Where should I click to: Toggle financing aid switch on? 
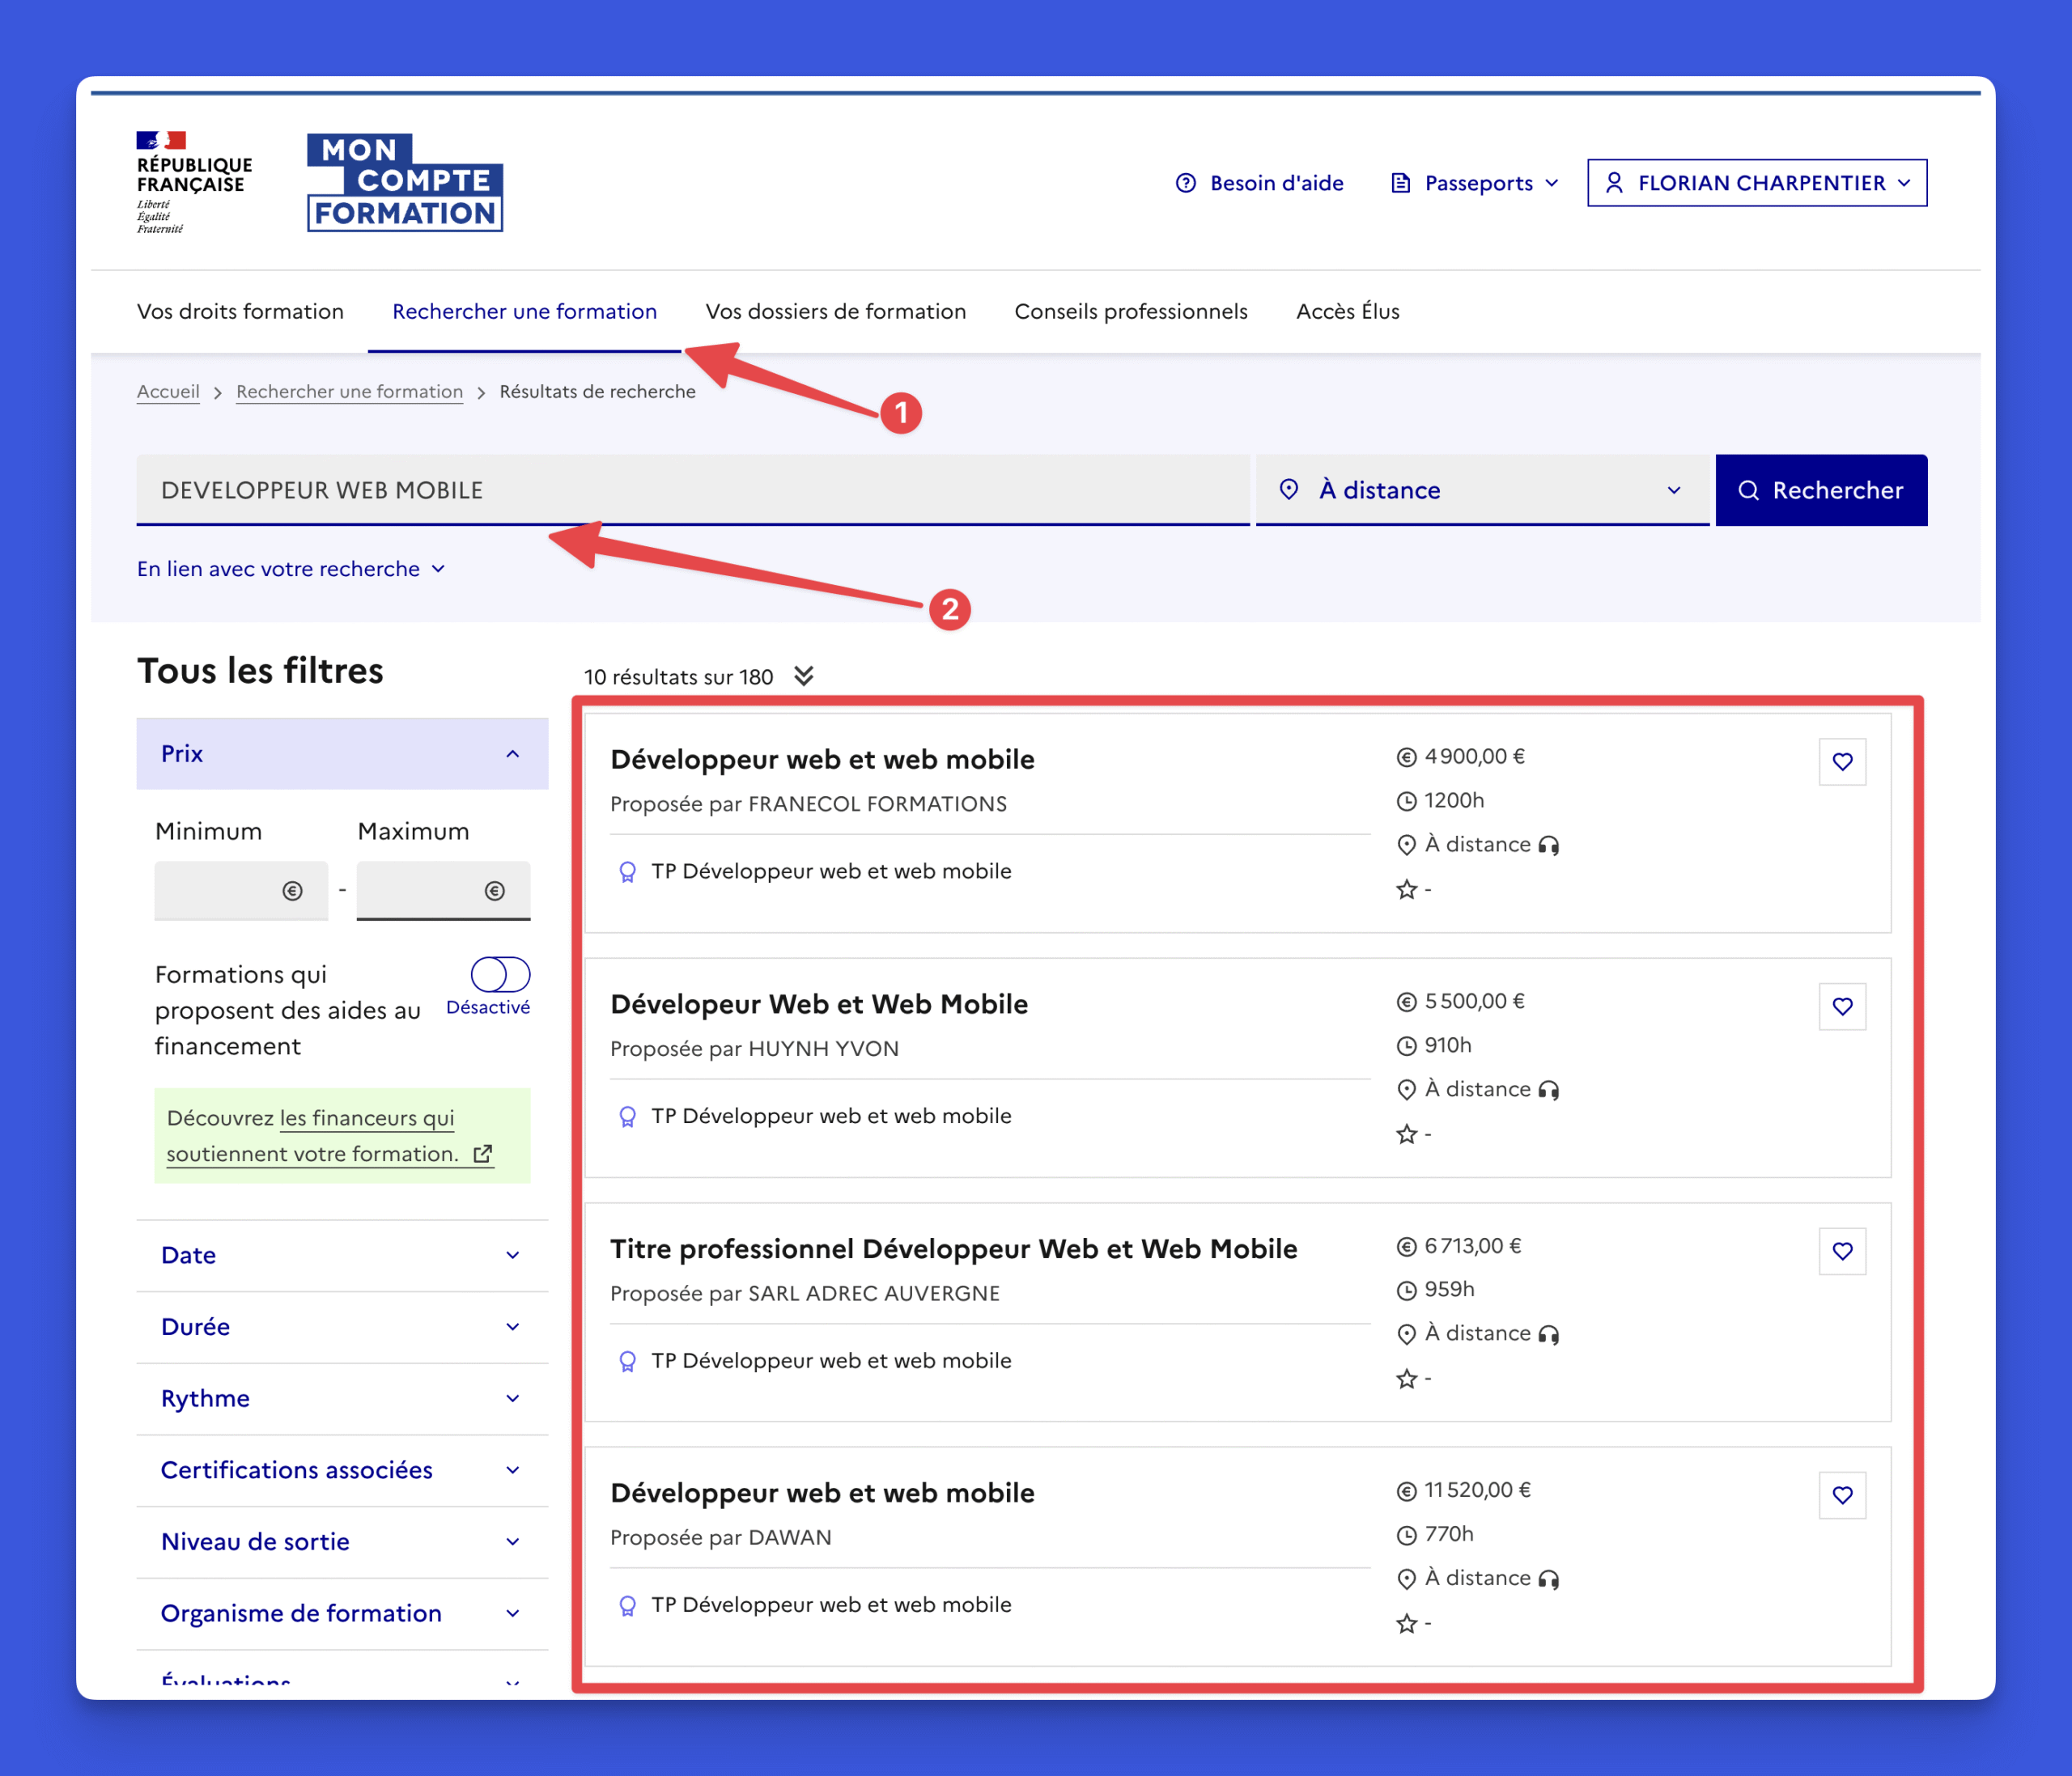(500, 974)
